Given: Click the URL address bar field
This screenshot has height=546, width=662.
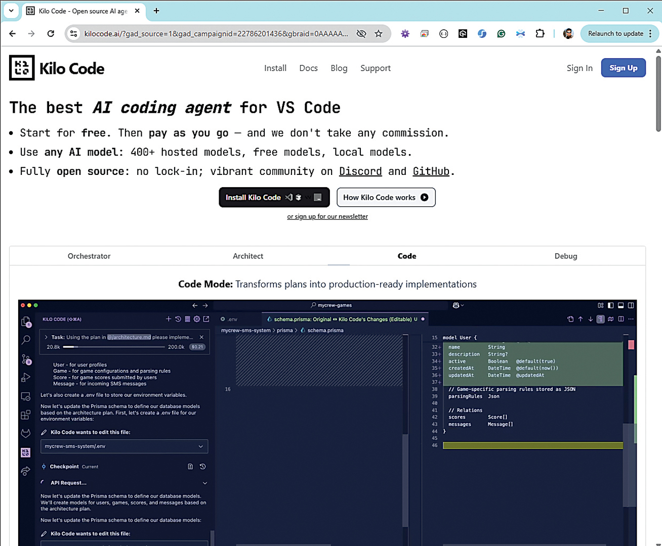Looking at the screenshot, I should pyautogui.click(x=216, y=34).
